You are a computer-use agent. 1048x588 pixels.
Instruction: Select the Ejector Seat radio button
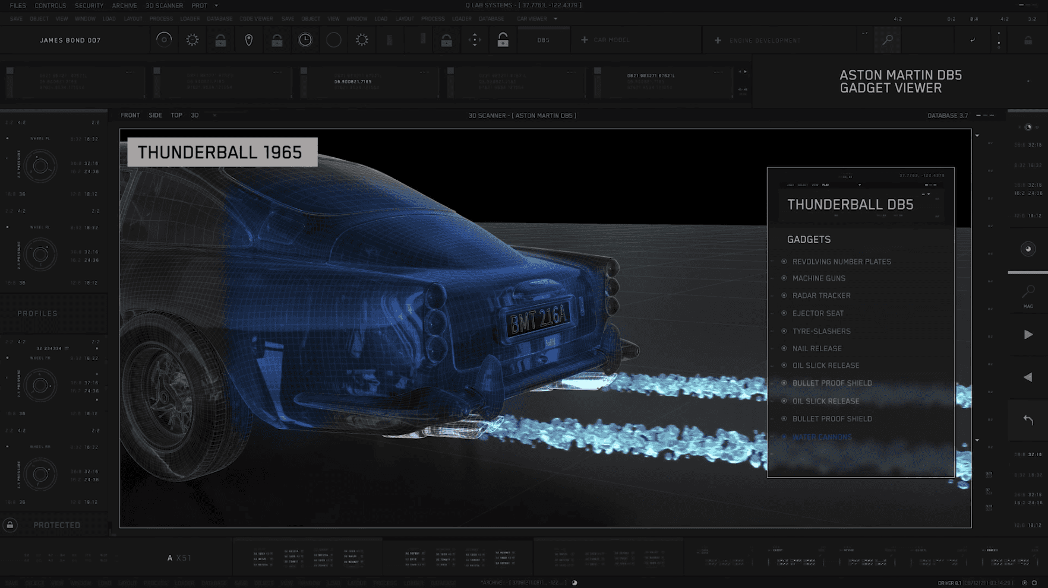784,313
